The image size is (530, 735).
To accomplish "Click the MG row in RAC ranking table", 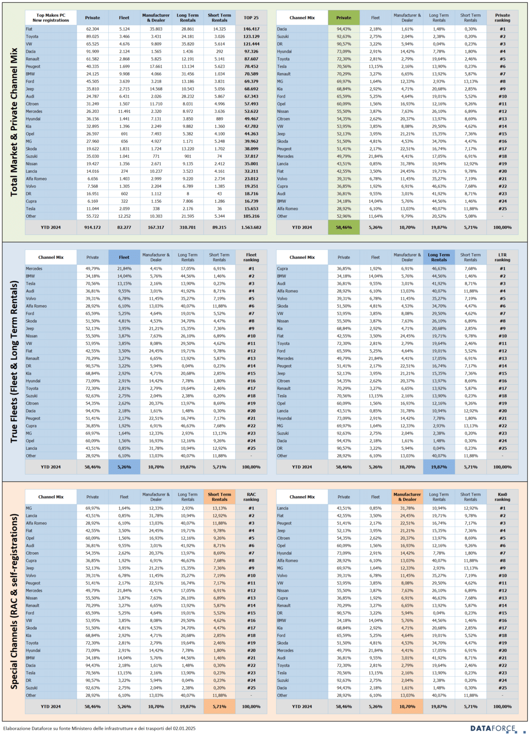I will [x=146, y=508].
